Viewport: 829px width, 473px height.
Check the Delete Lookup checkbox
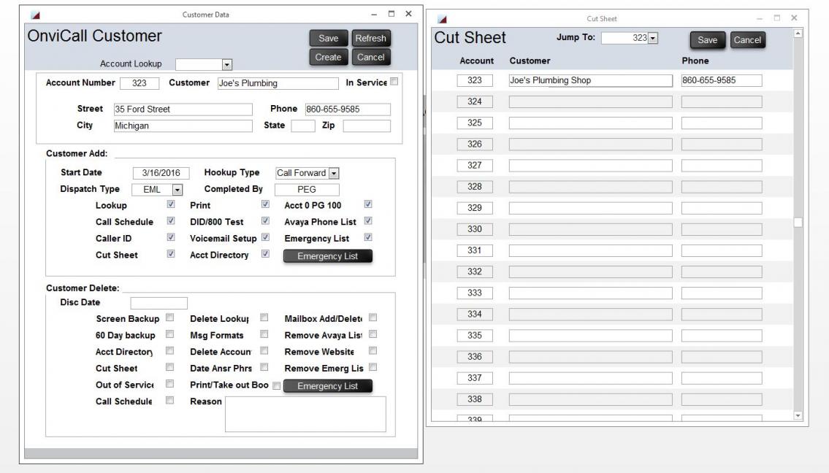point(264,317)
